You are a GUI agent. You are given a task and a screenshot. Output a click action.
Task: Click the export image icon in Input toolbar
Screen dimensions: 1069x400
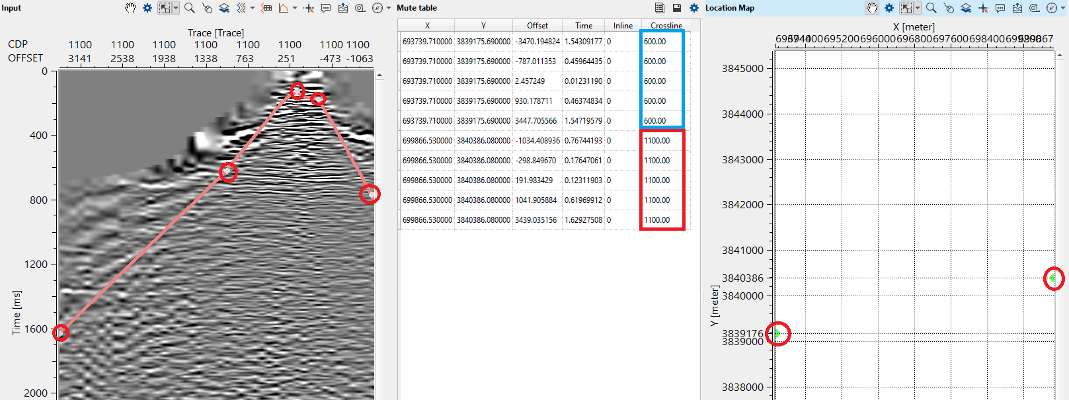342,8
